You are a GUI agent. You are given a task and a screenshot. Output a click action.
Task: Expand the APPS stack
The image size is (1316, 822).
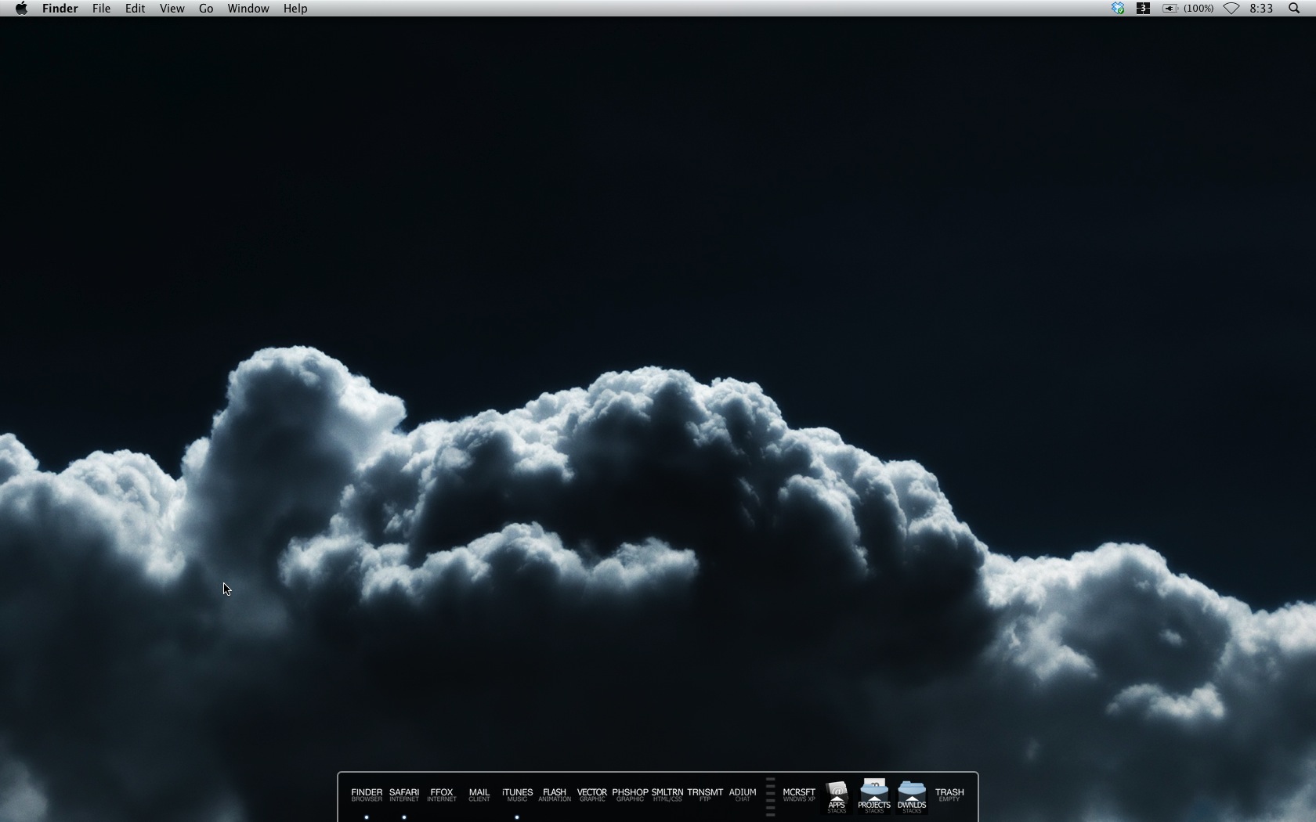(x=837, y=797)
